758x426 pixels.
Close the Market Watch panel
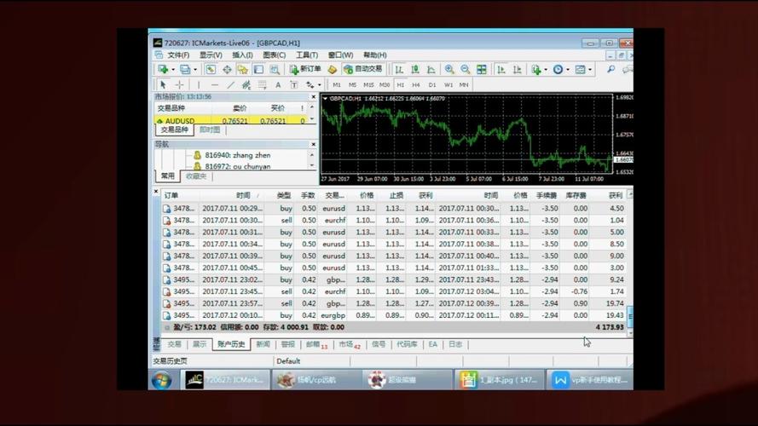(313, 97)
